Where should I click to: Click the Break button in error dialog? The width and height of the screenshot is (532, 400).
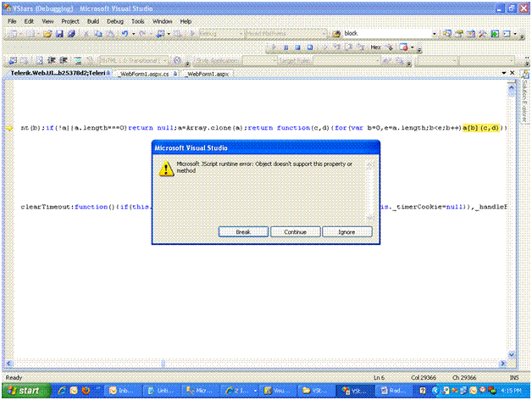tap(243, 232)
